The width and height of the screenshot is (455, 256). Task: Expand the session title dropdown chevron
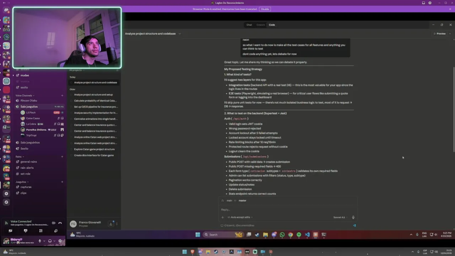180,34
